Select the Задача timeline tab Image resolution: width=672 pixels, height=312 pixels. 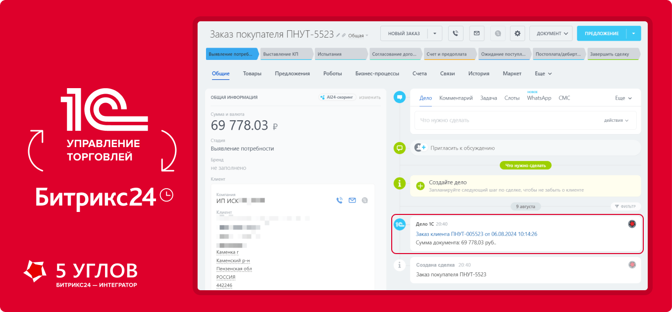[x=488, y=98]
